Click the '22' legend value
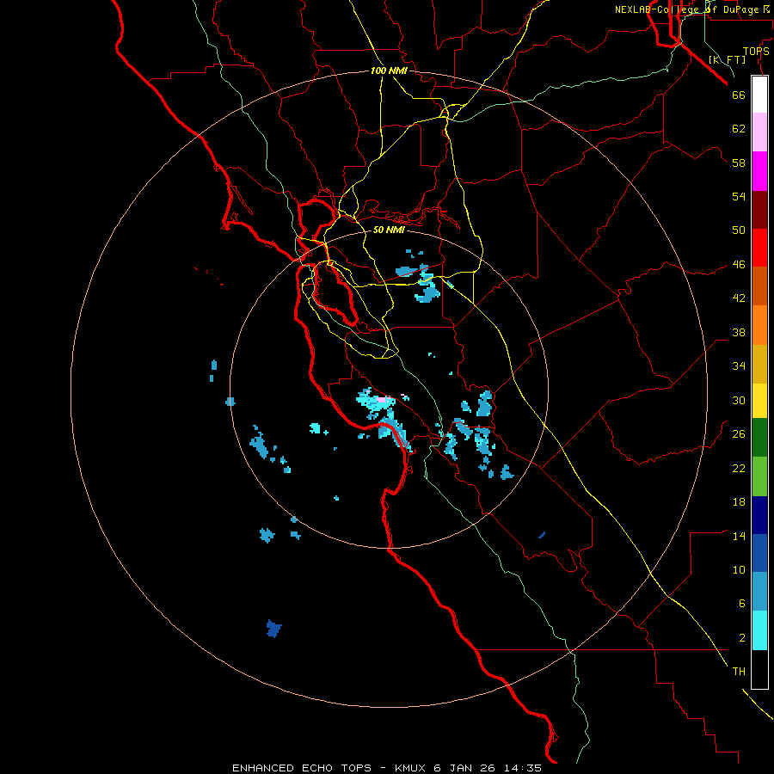This screenshot has height=774, width=774. tap(739, 468)
